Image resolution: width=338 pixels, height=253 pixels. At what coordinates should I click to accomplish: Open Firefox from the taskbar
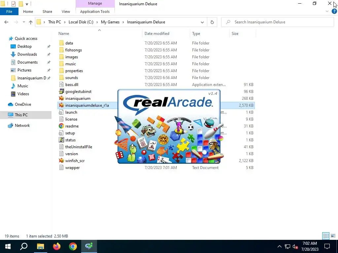click(57, 246)
